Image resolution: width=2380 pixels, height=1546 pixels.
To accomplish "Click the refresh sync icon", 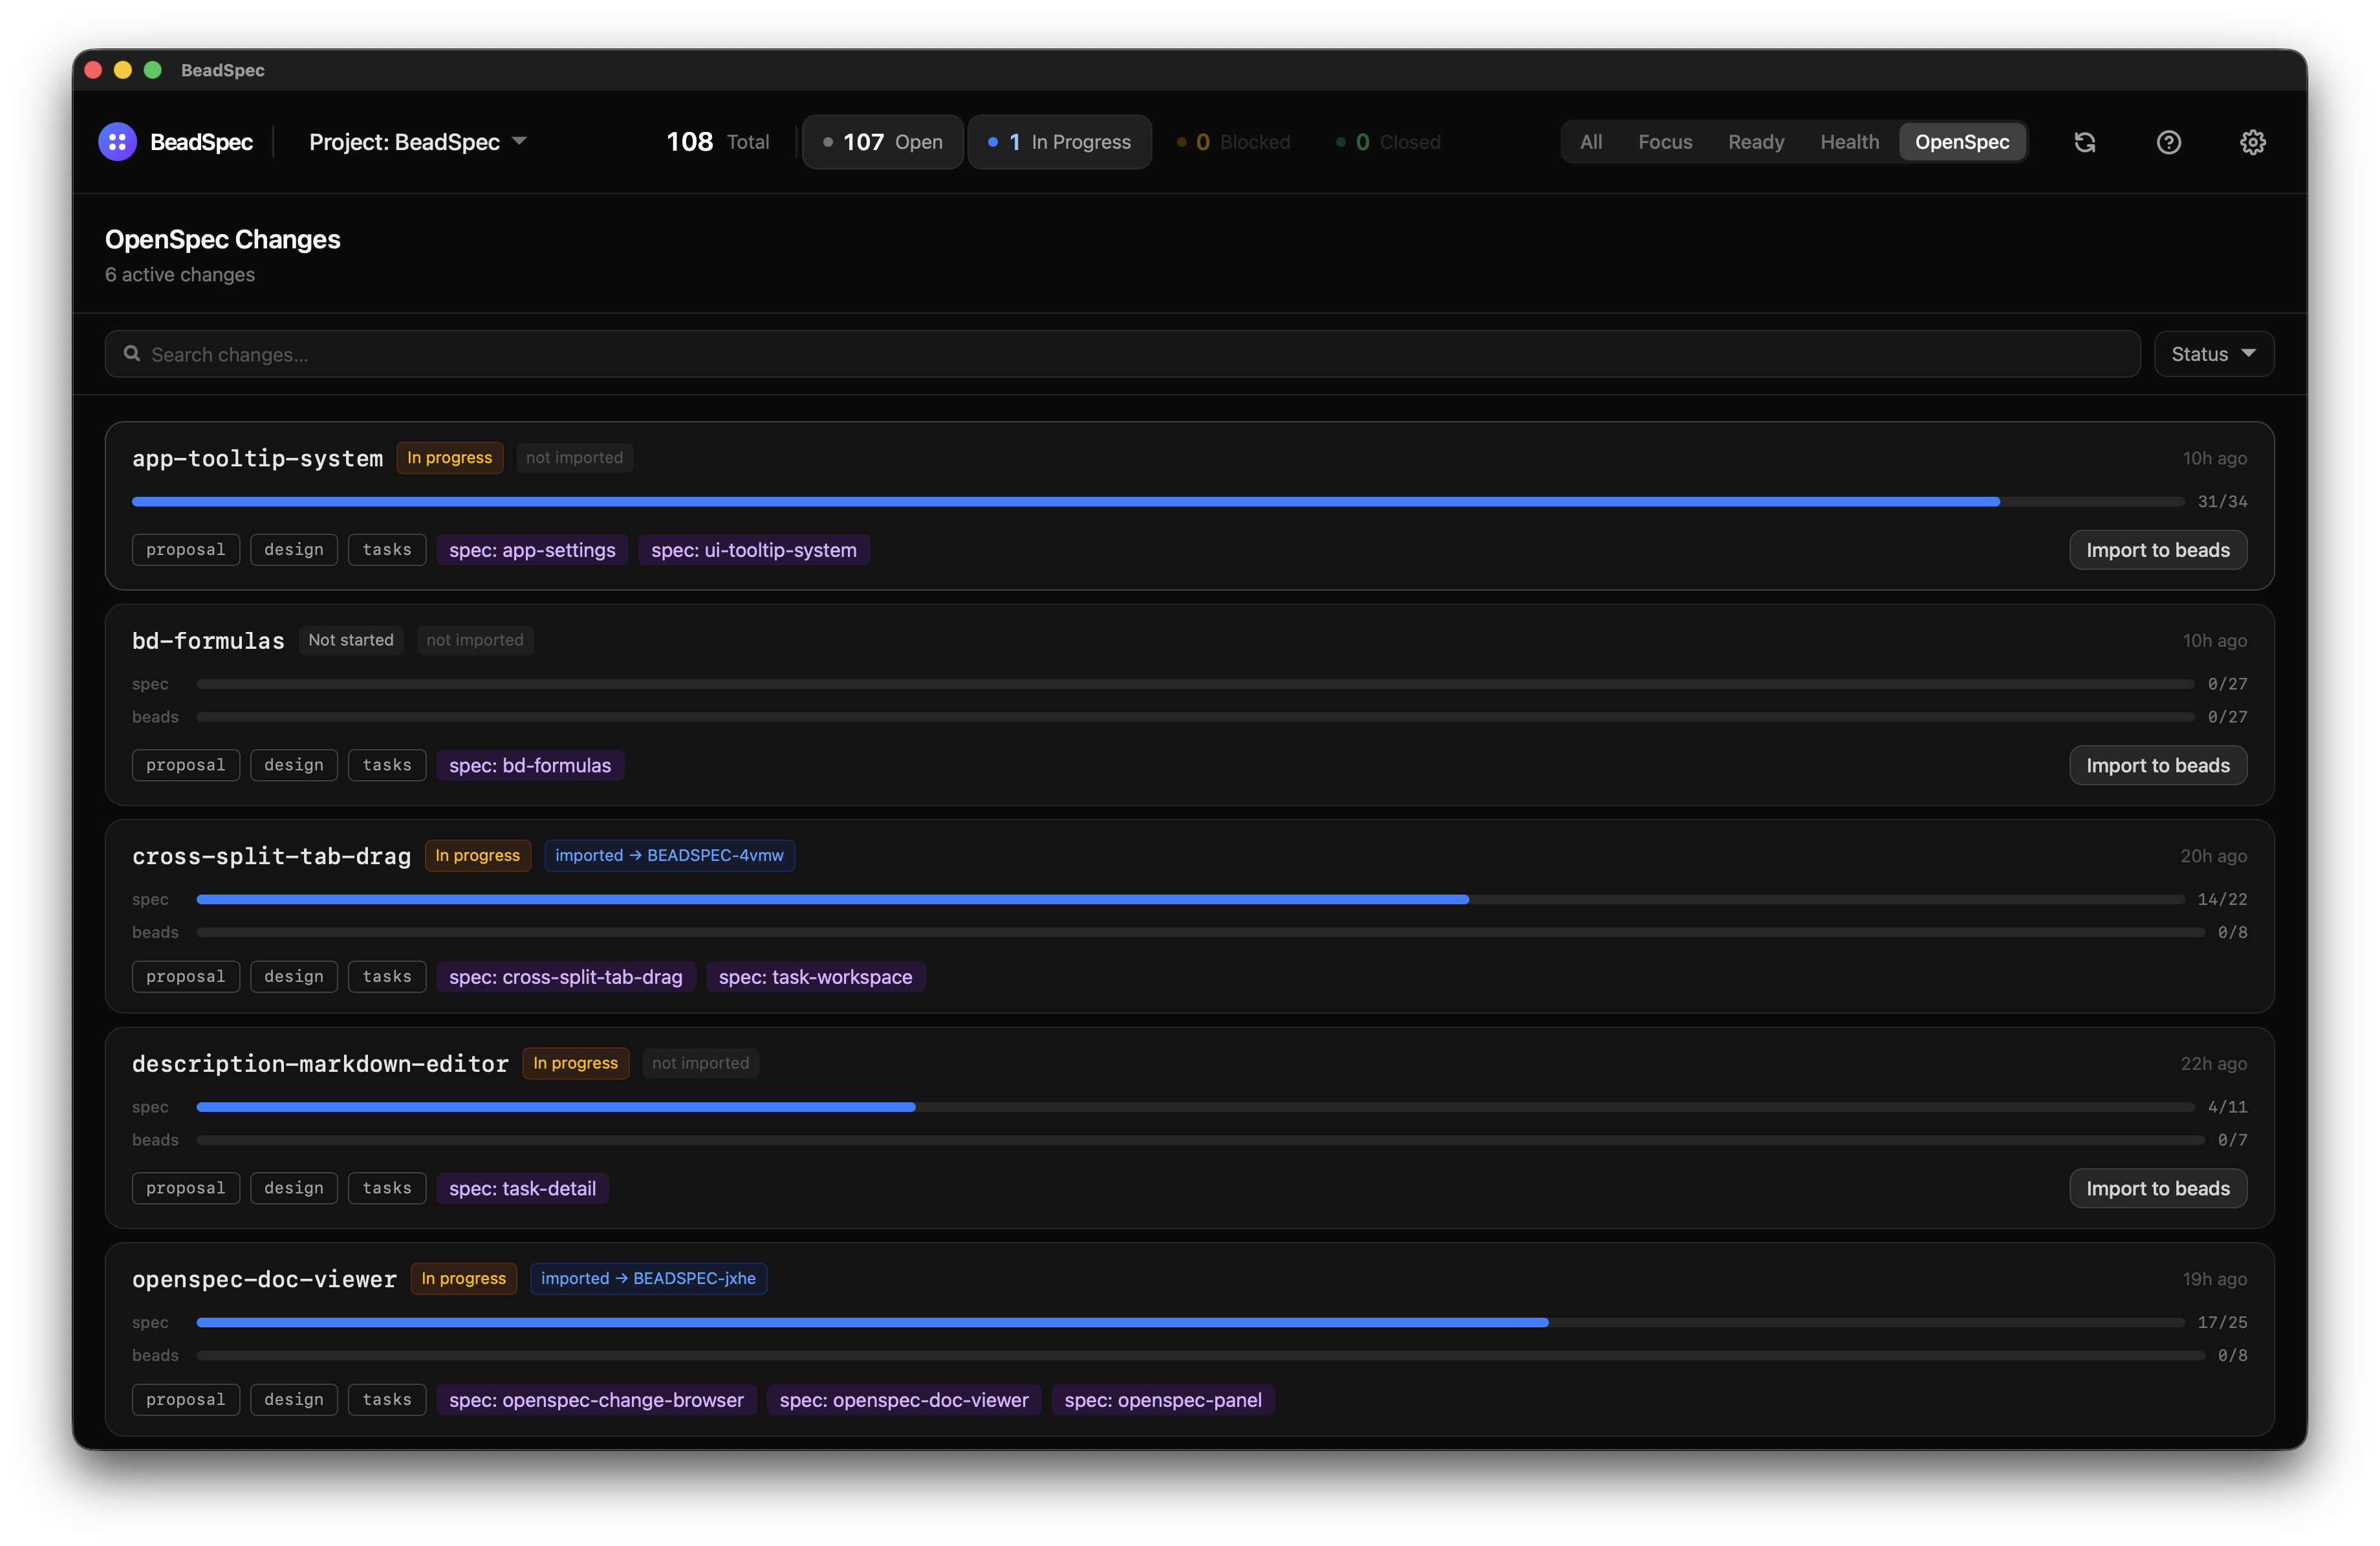I will point(2085,142).
